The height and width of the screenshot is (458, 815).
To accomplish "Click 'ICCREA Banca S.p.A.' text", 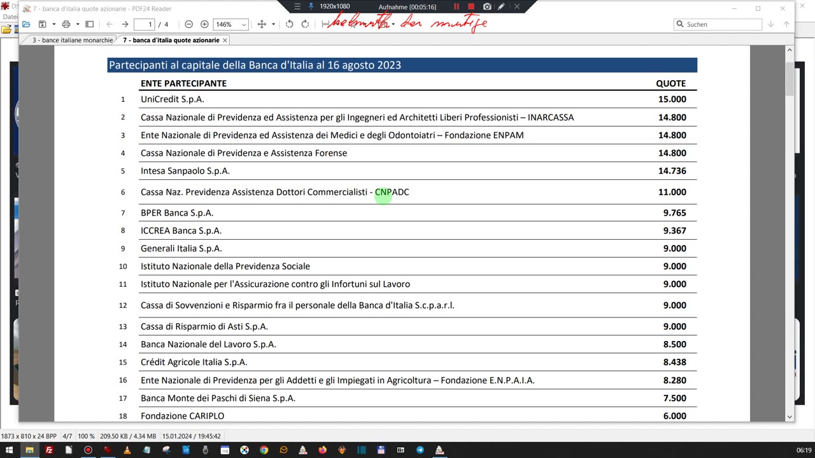I will 181,230.
